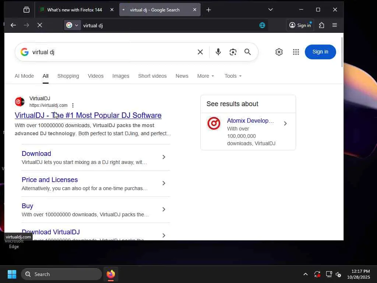Click into the Google search input

(113, 52)
